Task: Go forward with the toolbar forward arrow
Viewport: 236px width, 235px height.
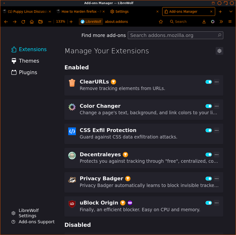Action: point(15,22)
